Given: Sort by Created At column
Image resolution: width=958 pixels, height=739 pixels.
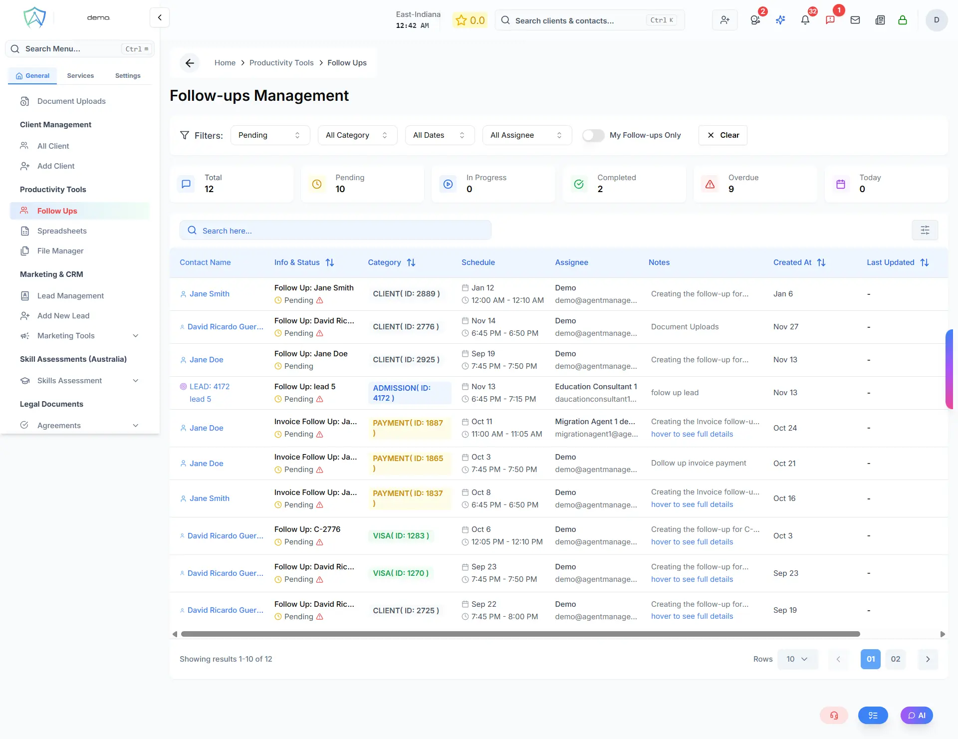Looking at the screenshot, I should click(821, 262).
